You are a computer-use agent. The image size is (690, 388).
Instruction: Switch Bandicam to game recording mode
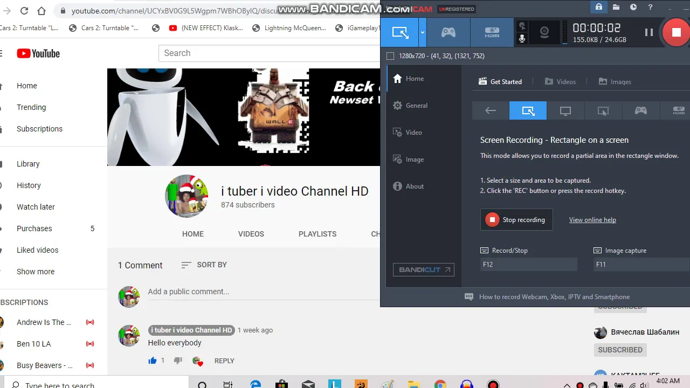point(448,32)
